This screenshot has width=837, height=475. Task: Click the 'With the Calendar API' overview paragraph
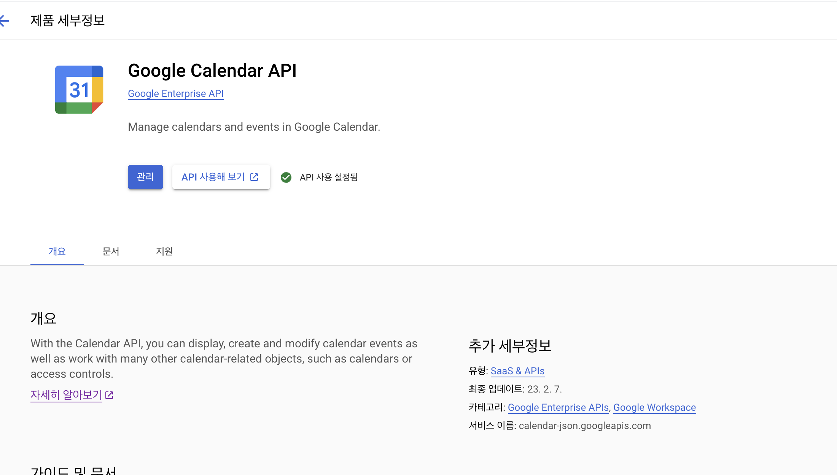click(224, 359)
